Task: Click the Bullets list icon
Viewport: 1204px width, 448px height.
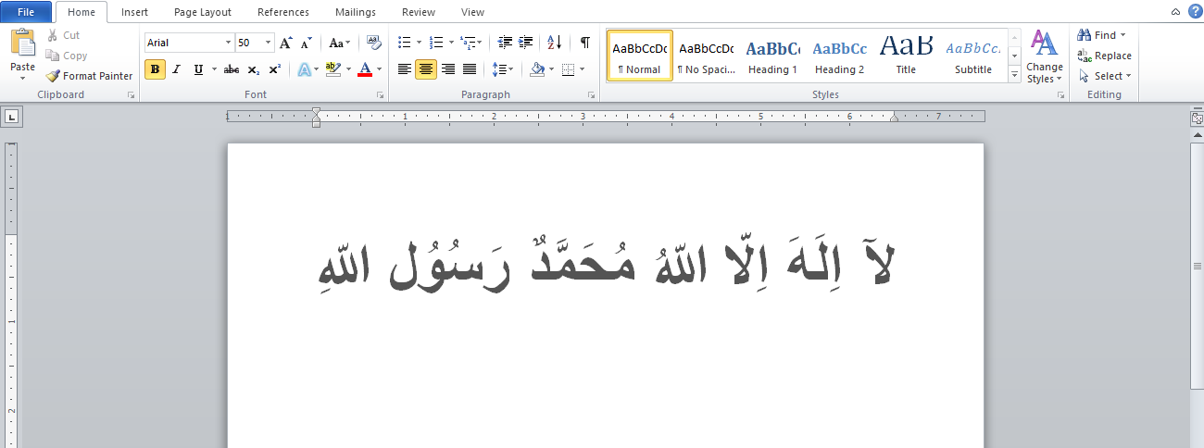Action: click(x=404, y=43)
